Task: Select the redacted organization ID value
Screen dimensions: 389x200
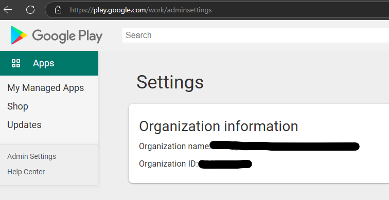Action: [225, 164]
